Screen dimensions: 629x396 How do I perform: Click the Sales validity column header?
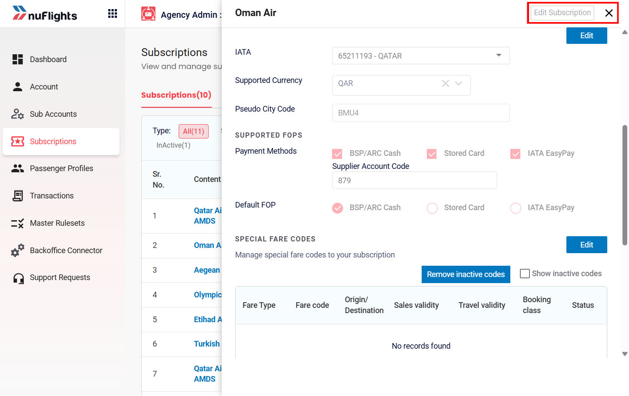pyautogui.click(x=416, y=305)
